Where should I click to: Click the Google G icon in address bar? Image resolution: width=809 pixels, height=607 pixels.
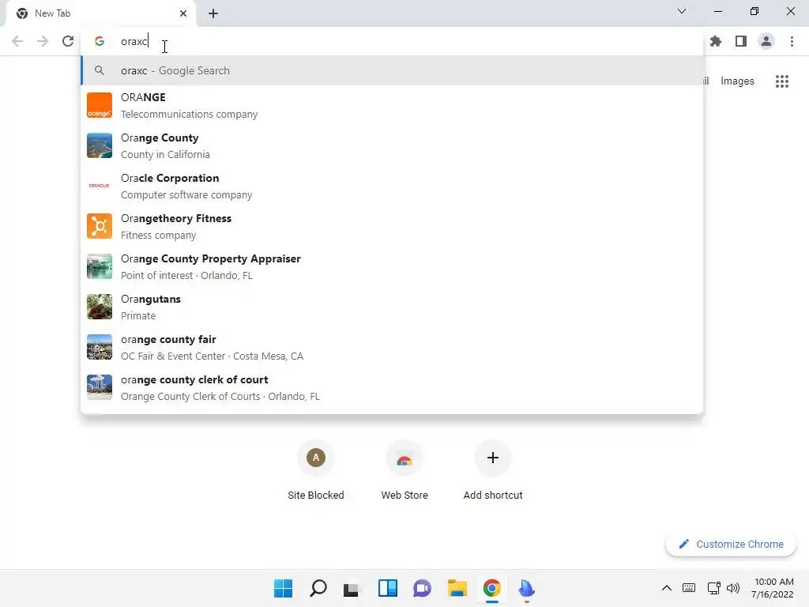point(99,41)
